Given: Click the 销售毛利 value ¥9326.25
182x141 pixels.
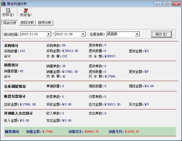Looking at the screenshot, I should click(x=132, y=132).
